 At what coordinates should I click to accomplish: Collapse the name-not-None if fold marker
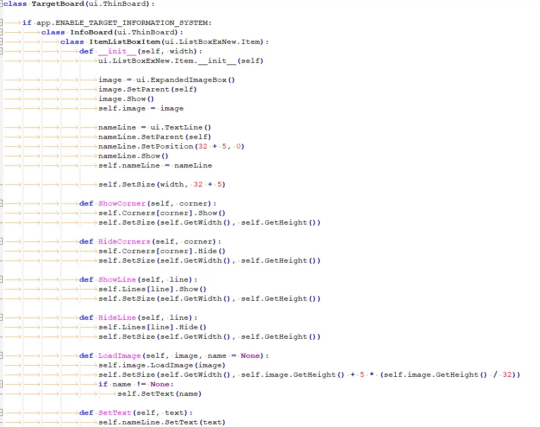[x=2, y=384]
